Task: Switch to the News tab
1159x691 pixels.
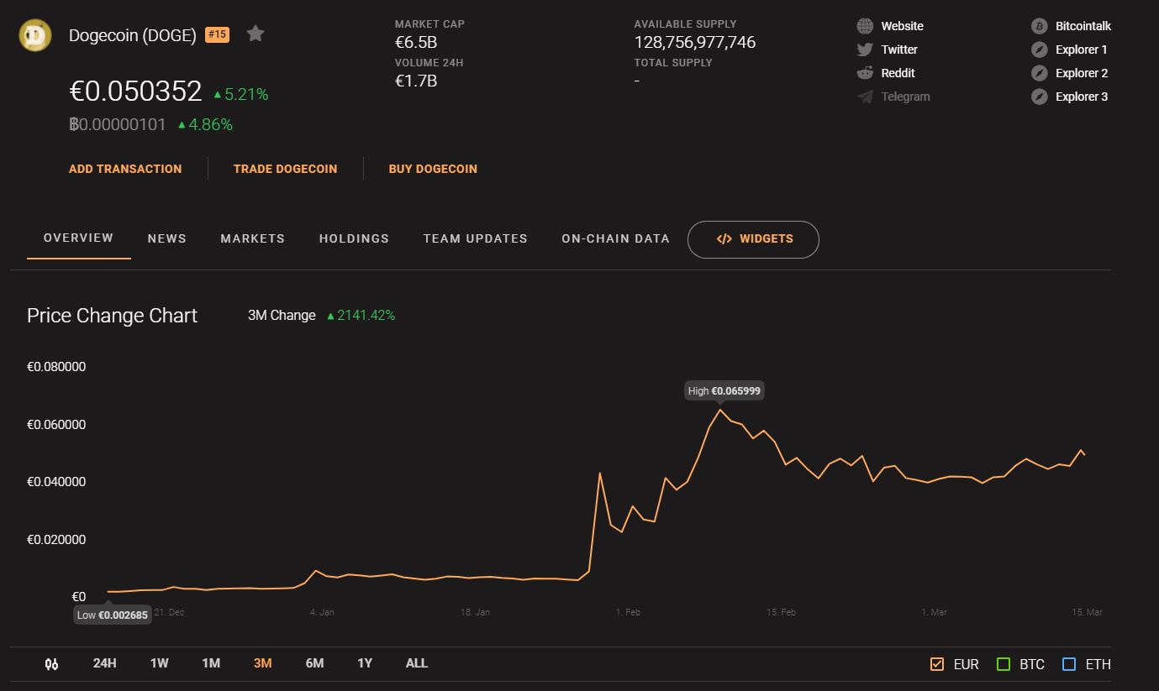Action: point(167,239)
